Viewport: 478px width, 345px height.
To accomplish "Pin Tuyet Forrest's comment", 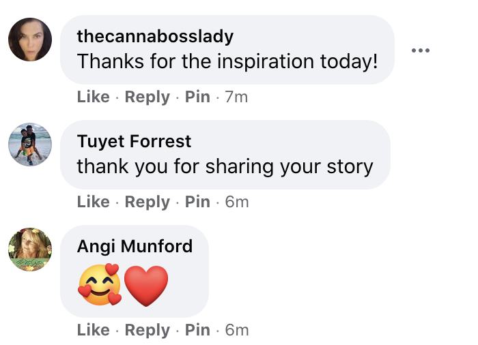I will (x=197, y=202).
